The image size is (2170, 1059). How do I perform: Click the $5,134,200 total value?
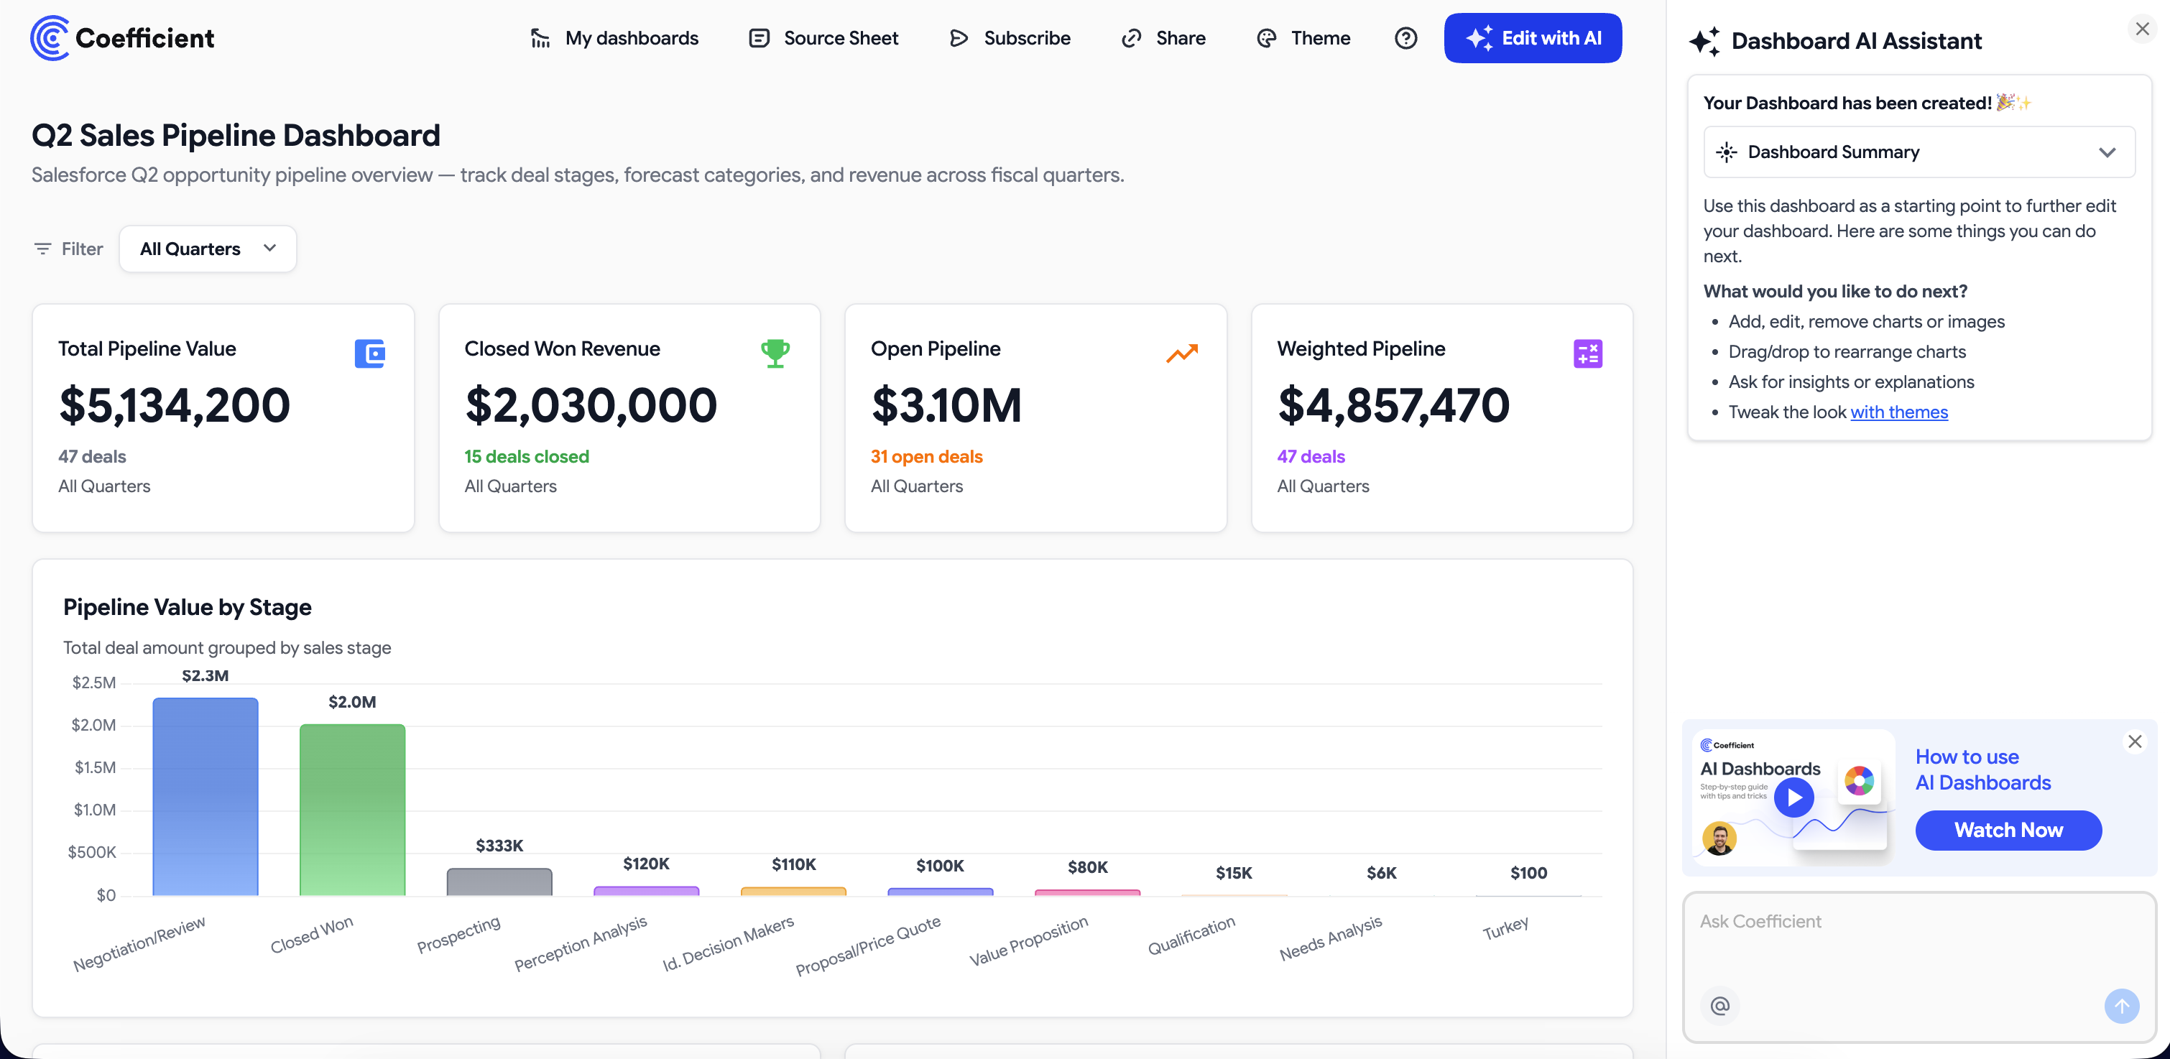[x=175, y=405]
